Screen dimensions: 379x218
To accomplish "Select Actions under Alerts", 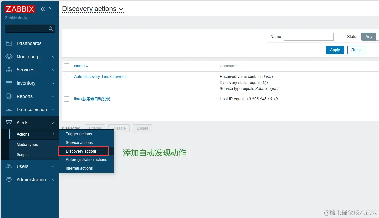I will (x=23, y=134).
